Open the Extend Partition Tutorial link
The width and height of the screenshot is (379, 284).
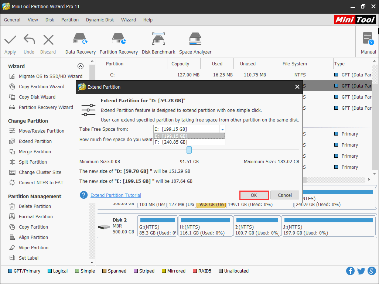(116, 195)
